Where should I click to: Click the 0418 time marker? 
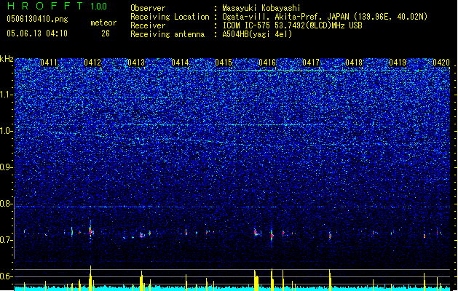coord(354,63)
